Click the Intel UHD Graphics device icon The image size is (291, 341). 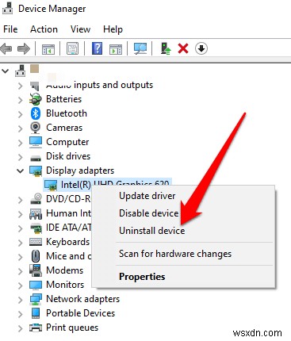(x=51, y=185)
